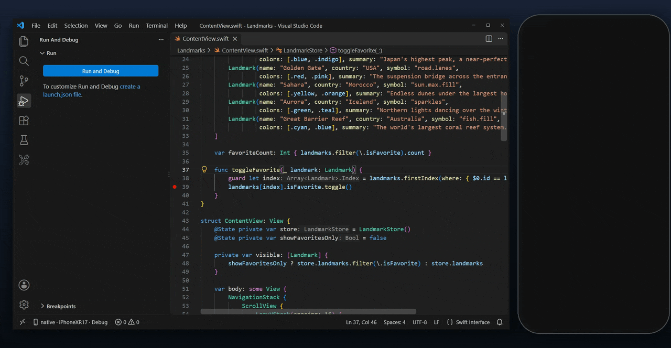Open the Selection menu
Image resolution: width=671 pixels, height=348 pixels.
[x=76, y=25]
